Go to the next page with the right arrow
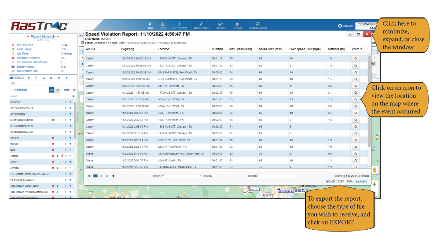 pos(113,176)
